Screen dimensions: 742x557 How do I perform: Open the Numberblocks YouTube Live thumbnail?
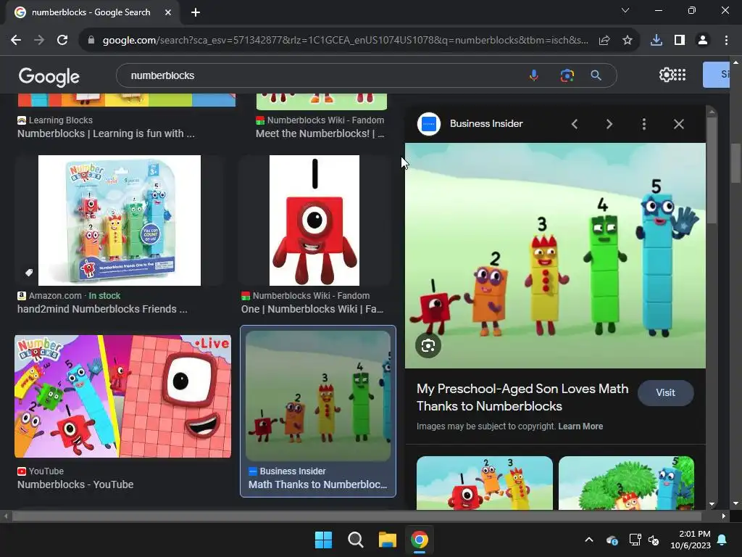coord(123,397)
